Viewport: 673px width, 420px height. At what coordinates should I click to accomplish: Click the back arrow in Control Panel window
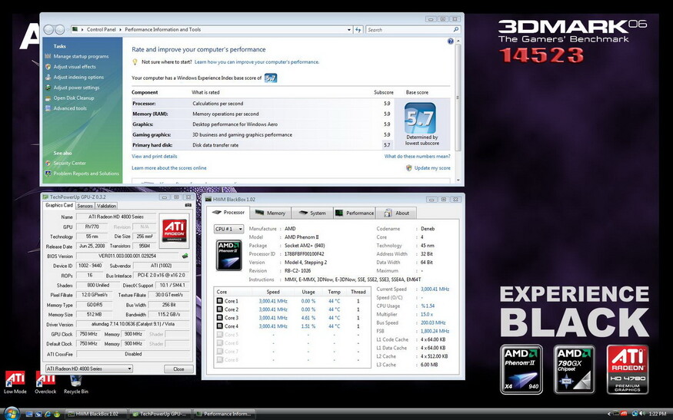point(48,30)
